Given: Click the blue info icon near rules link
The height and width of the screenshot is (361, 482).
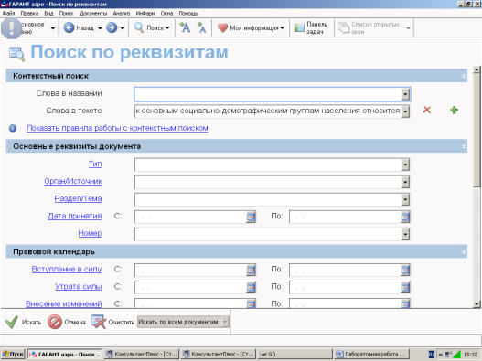Looking at the screenshot, I should (13, 128).
